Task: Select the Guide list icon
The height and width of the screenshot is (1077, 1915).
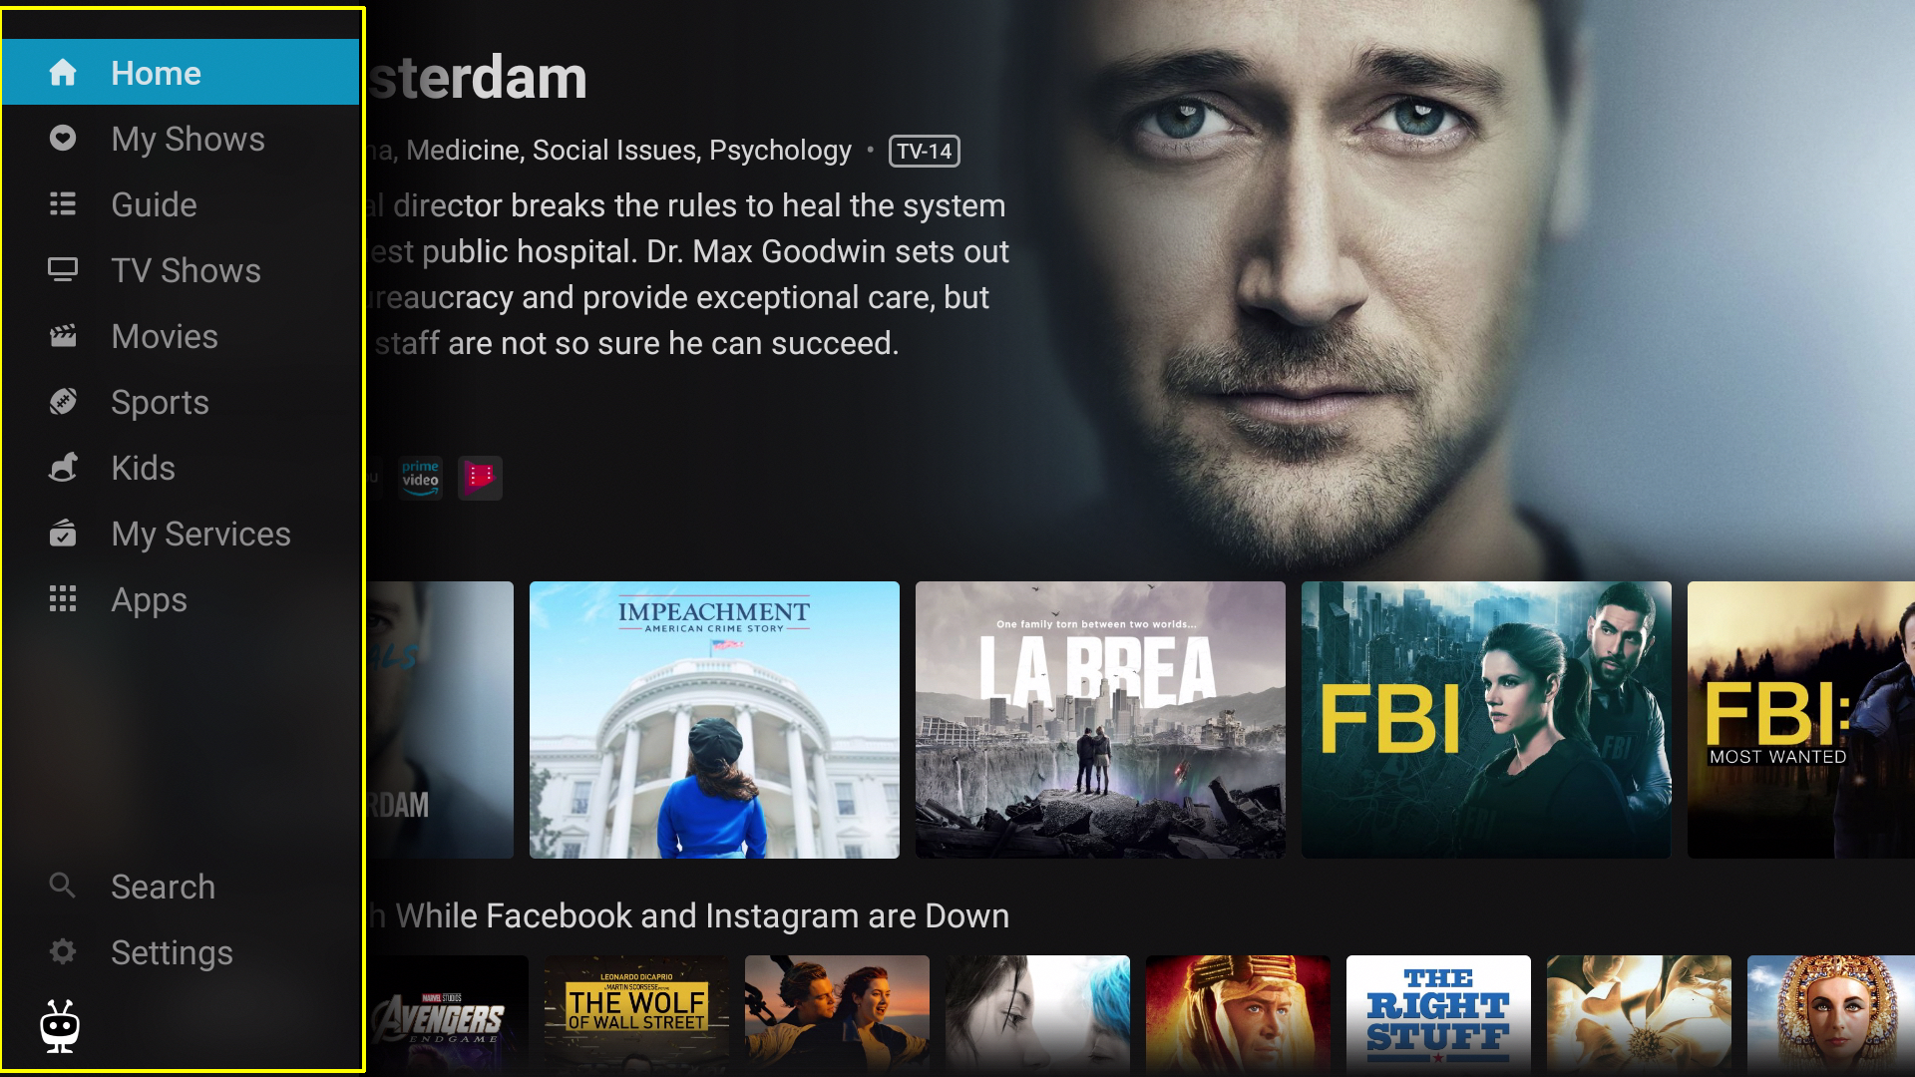Action: (63, 203)
